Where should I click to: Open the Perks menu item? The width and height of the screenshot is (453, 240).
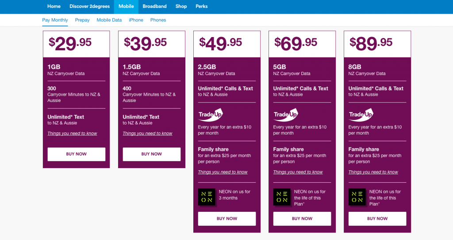click(201, 7)
